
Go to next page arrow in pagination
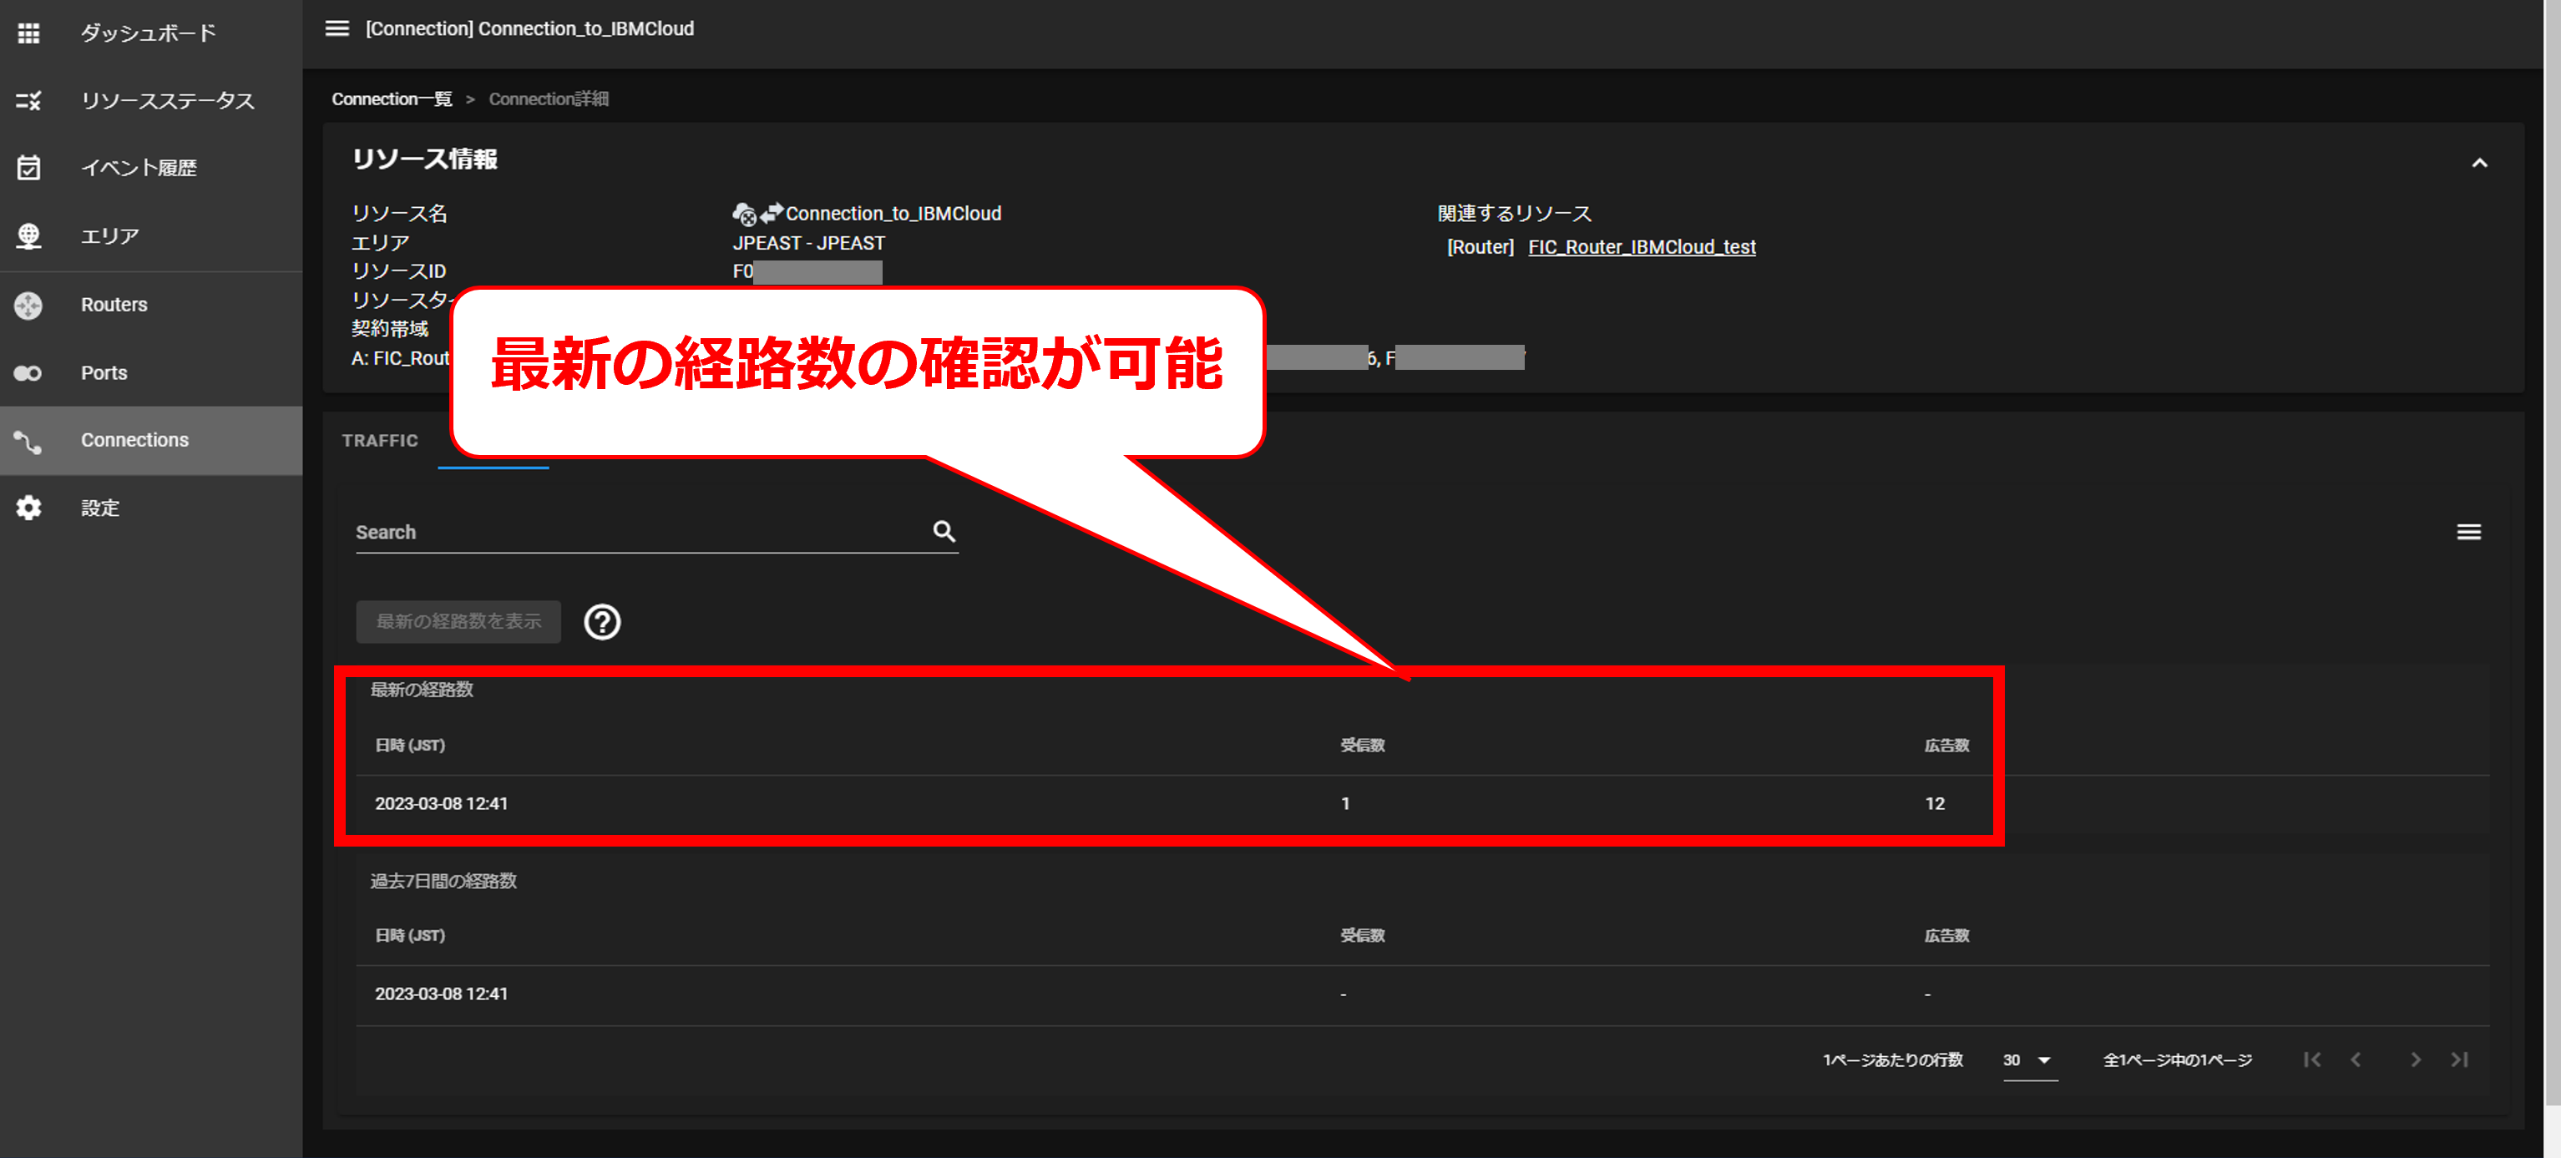(2415, 1060)
